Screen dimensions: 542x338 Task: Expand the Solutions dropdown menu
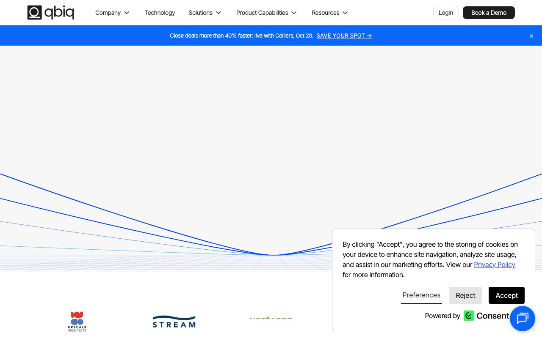click(x=205, y=13)
